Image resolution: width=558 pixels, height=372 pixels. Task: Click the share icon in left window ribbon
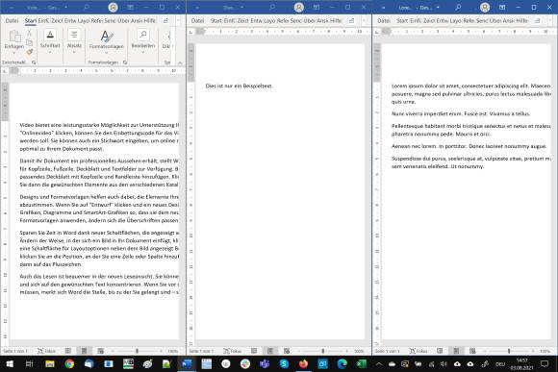coord(165,20)
